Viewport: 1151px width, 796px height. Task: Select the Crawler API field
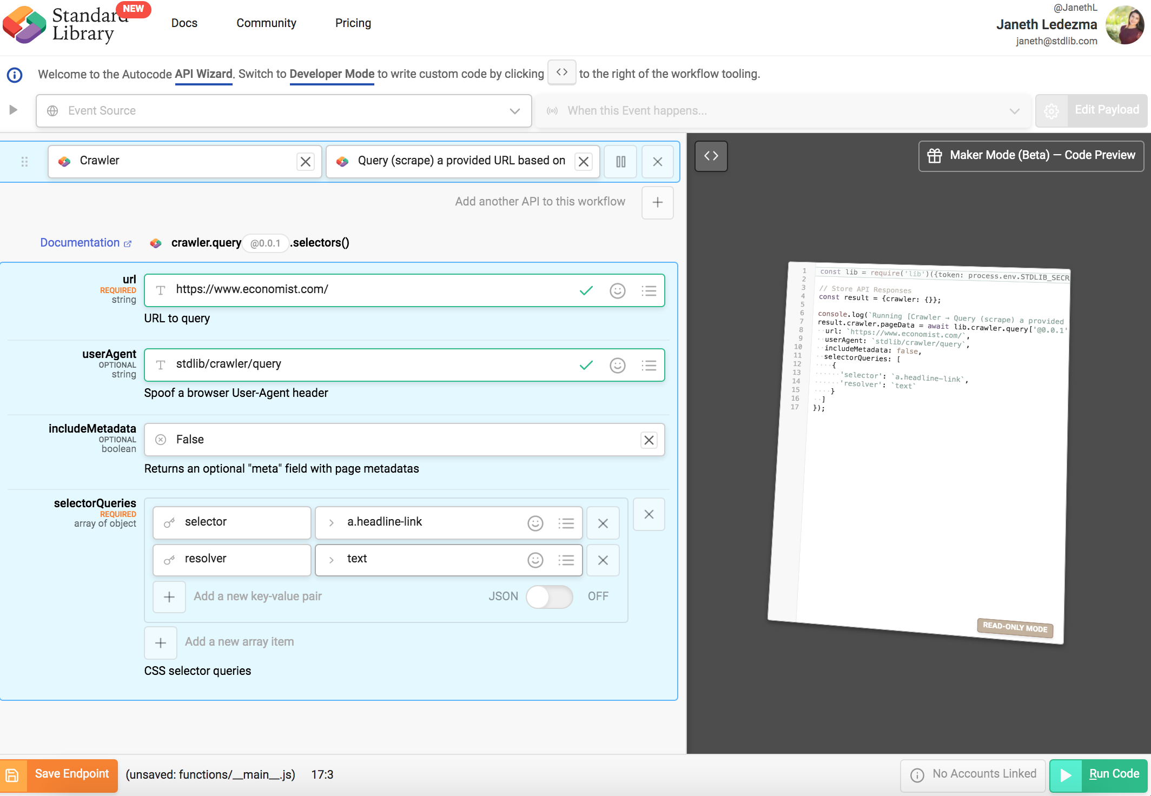click(x=184, y=161)
